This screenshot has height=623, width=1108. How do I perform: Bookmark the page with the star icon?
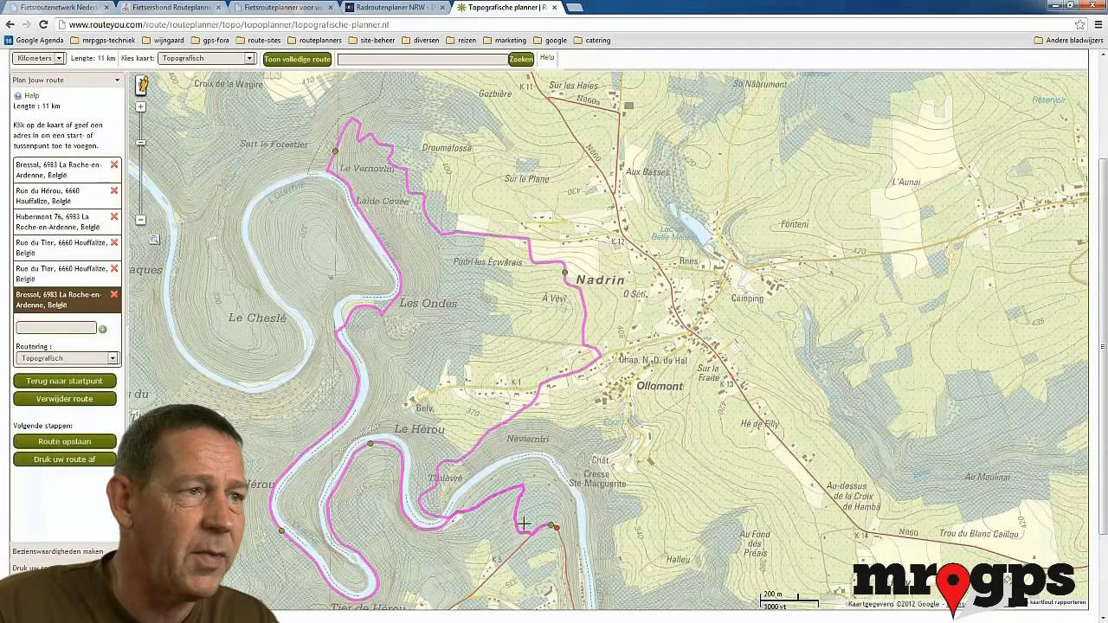pos(1079,25)
